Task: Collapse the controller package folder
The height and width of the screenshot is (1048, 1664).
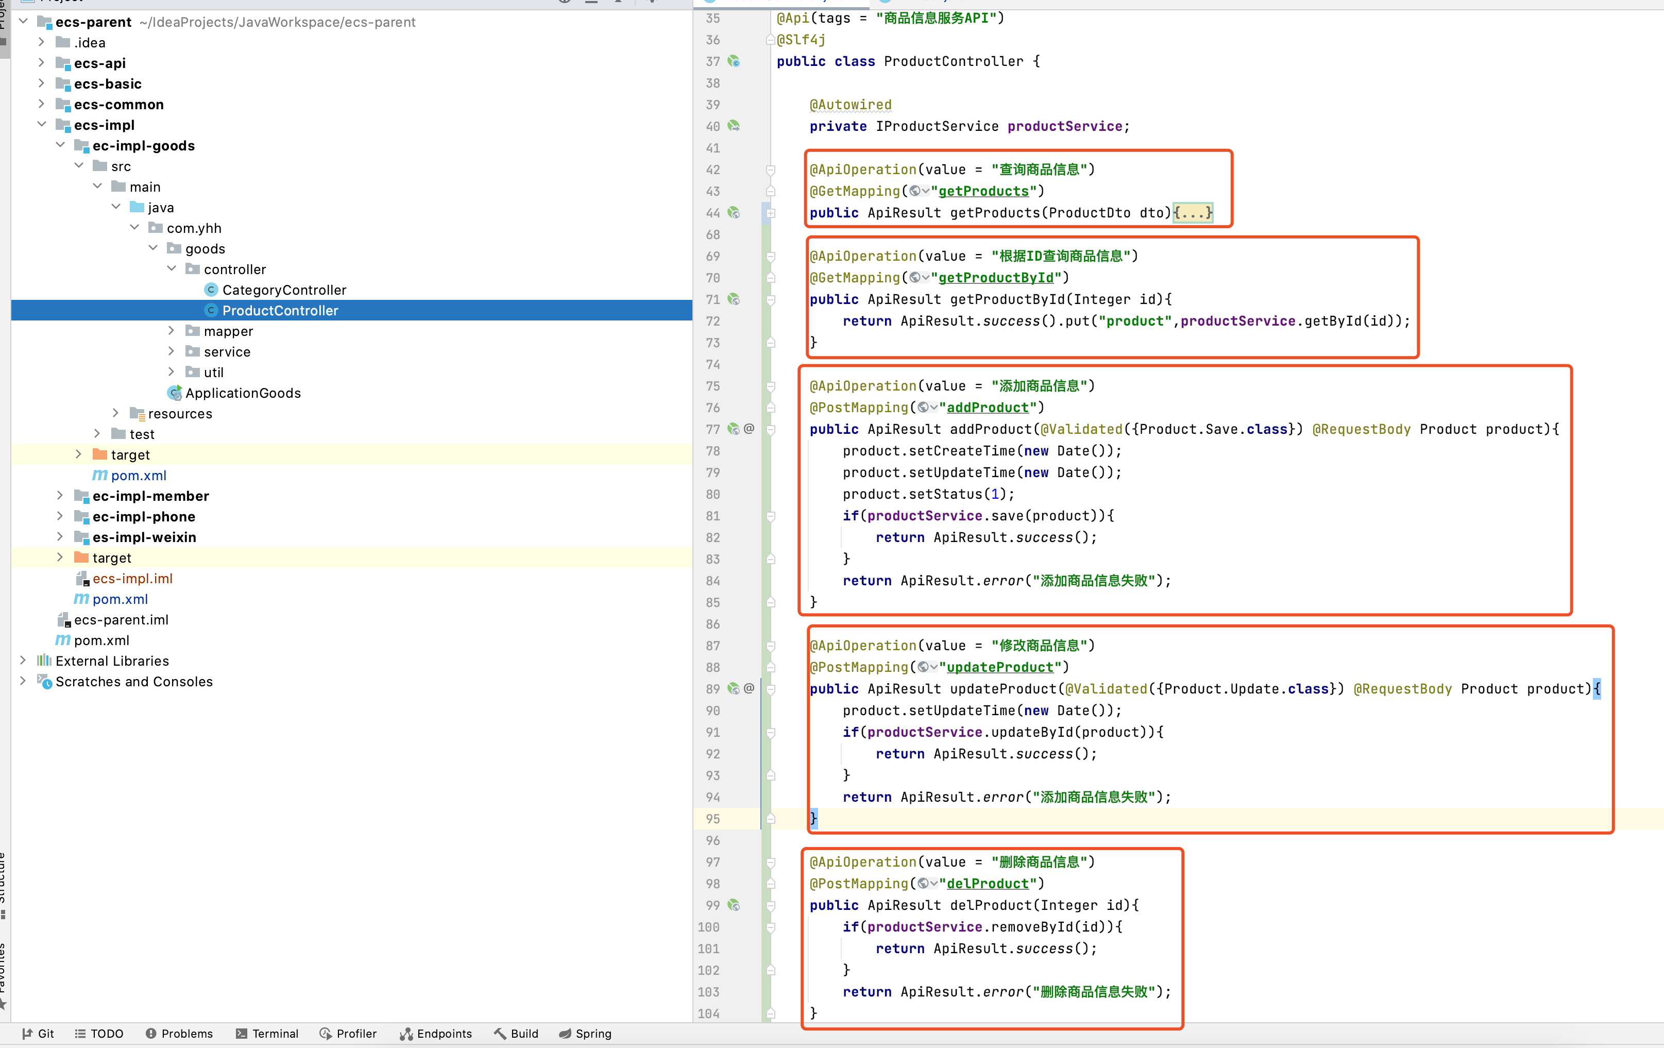Action: (172, 269)
